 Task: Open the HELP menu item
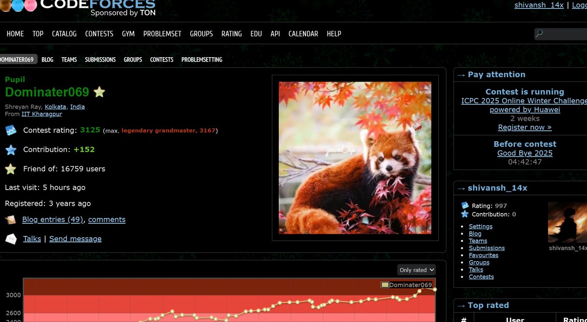[334, 34]
